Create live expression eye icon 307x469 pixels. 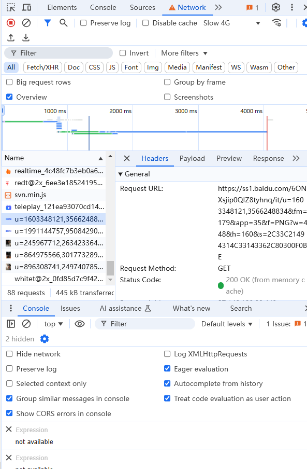(x=80, y=324)
